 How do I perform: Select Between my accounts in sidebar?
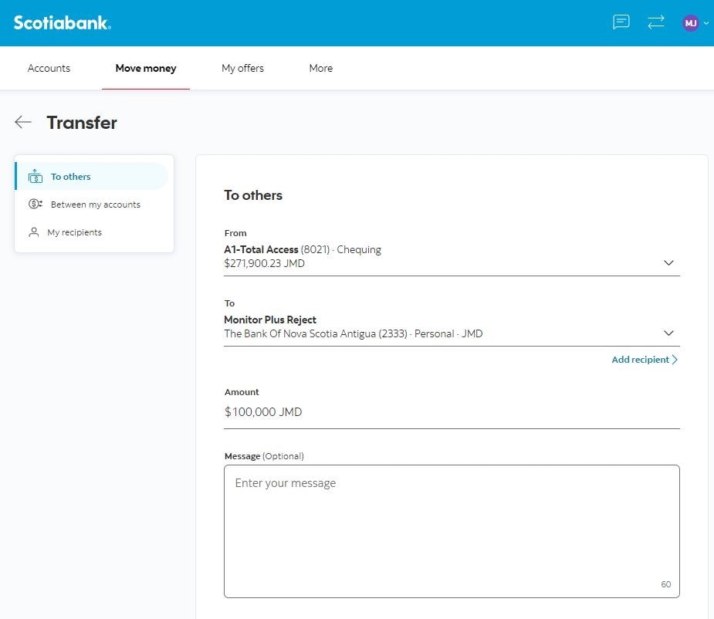pyautogui.click(x=95, y=205)
